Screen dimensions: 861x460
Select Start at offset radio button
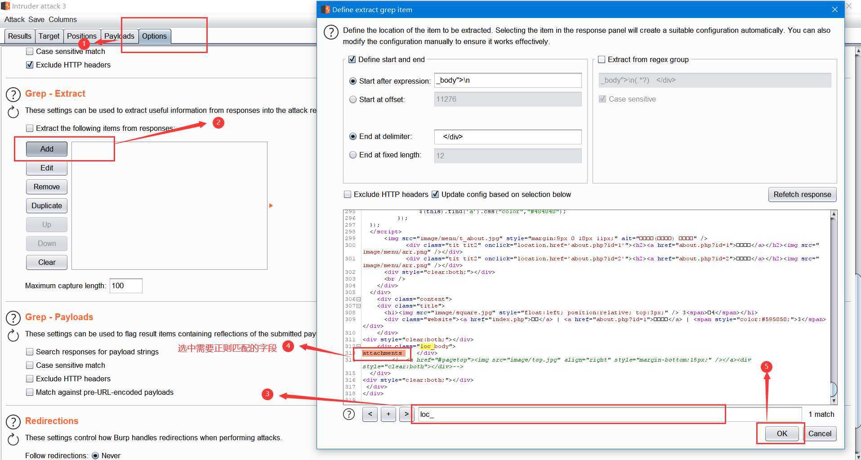[x=353, y=99]
